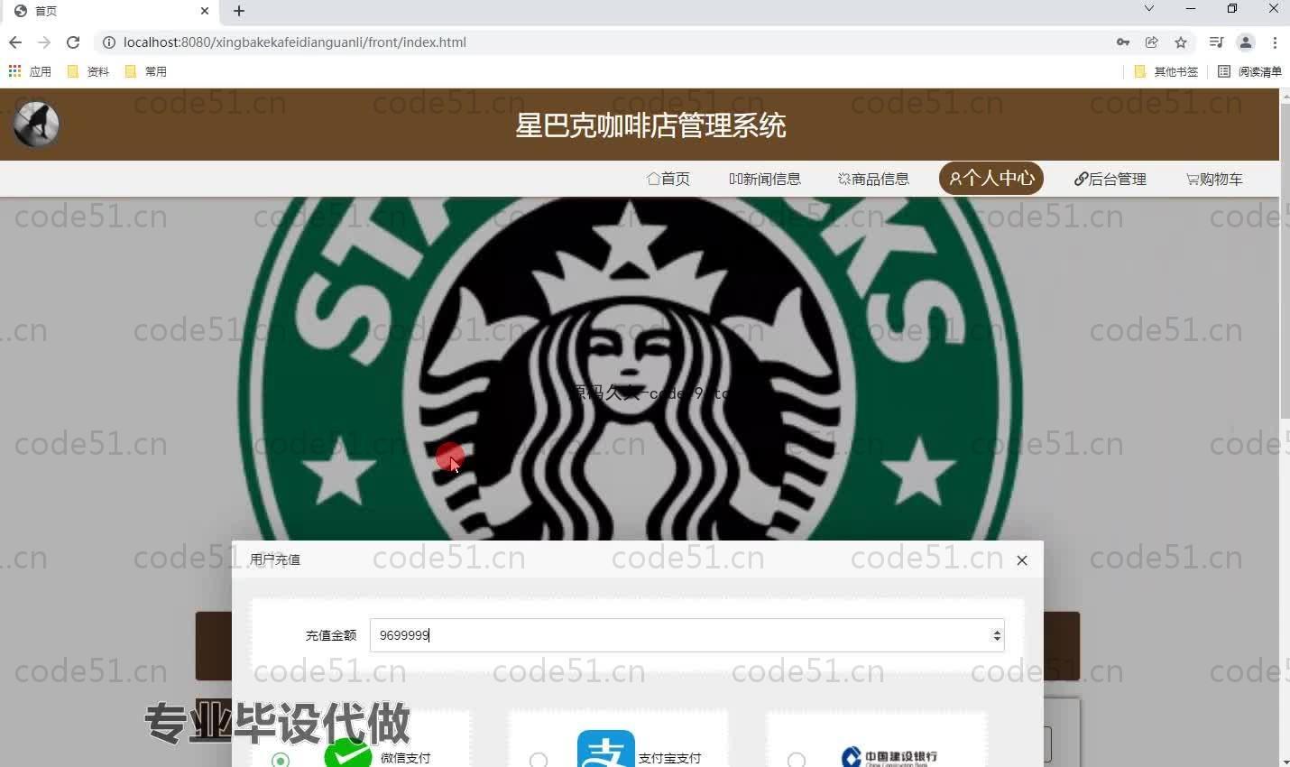Adjust 充值金额 with spinner arrows
The height and width of the screenshot is (767, 1290).
(x=997, y=635)
